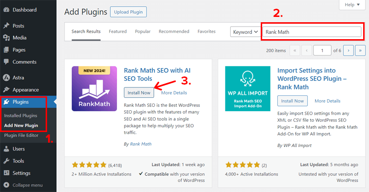Image resolution: width=369 pixels, height=192 pixels.
Task: Click 'Last Updated: 5 months ago' text
Action: 329,164
